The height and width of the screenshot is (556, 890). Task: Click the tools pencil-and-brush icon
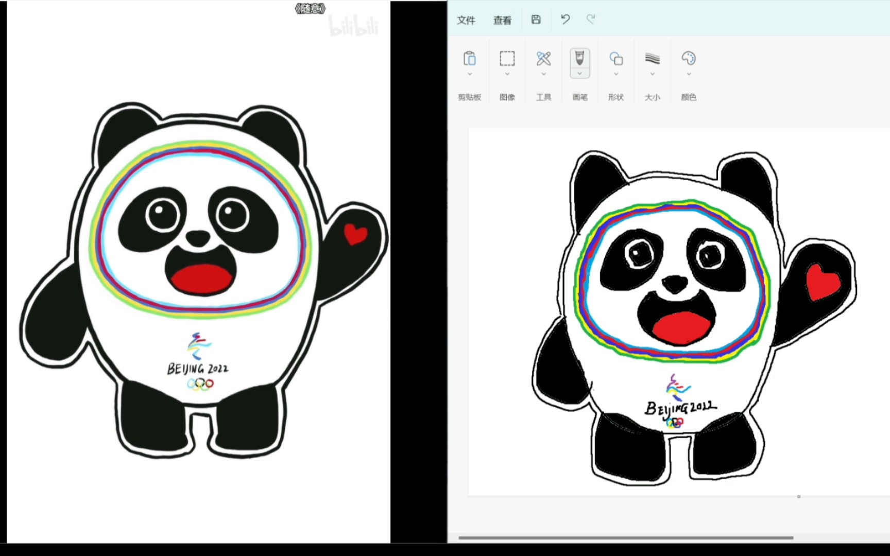543,58
